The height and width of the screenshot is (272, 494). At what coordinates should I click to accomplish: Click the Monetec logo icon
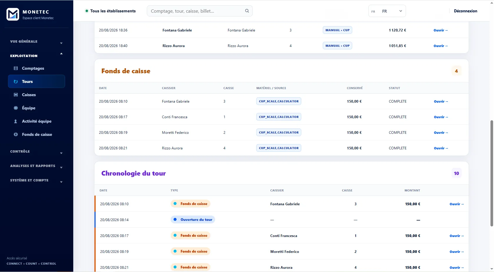pyautogui.click(x=13, y=14)
